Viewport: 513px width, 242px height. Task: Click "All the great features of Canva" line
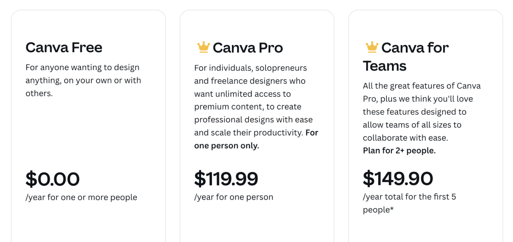422,86
